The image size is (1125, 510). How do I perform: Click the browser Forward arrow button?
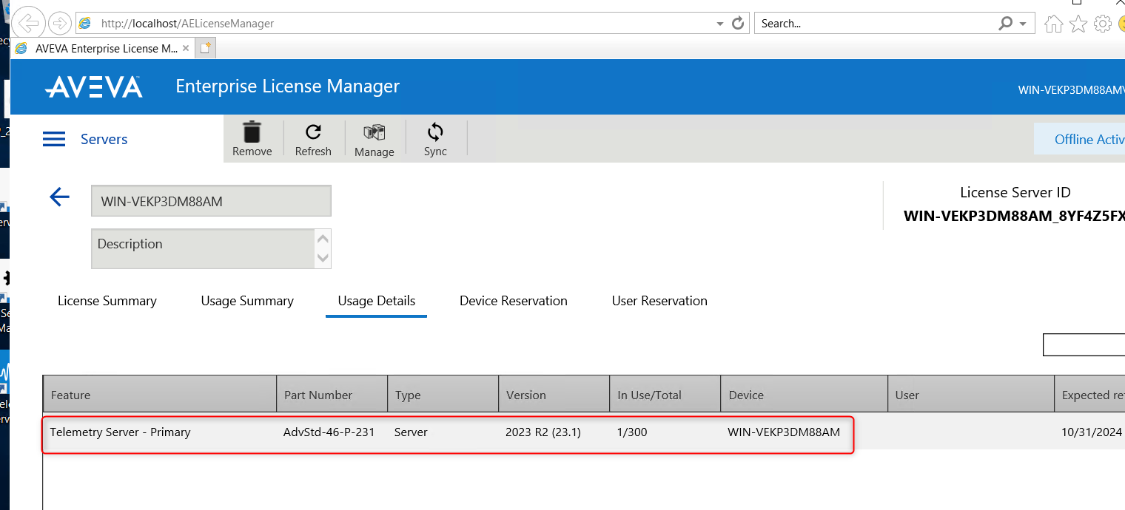[59, 24]
